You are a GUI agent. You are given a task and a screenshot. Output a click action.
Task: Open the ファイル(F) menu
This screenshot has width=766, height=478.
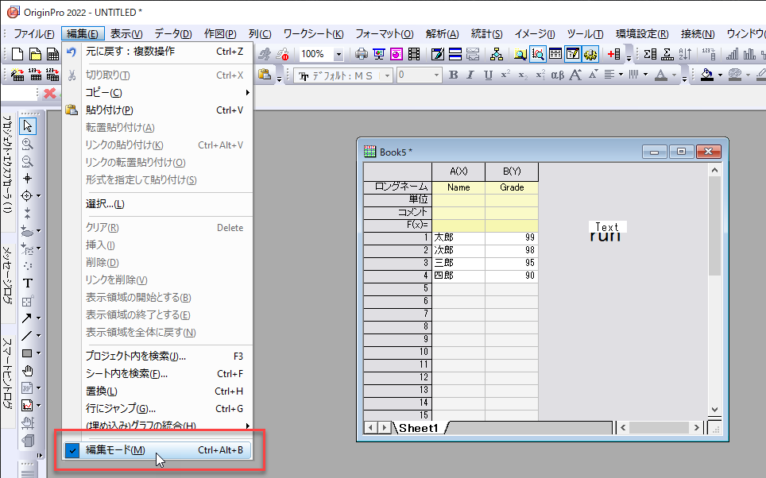(33, 33)
